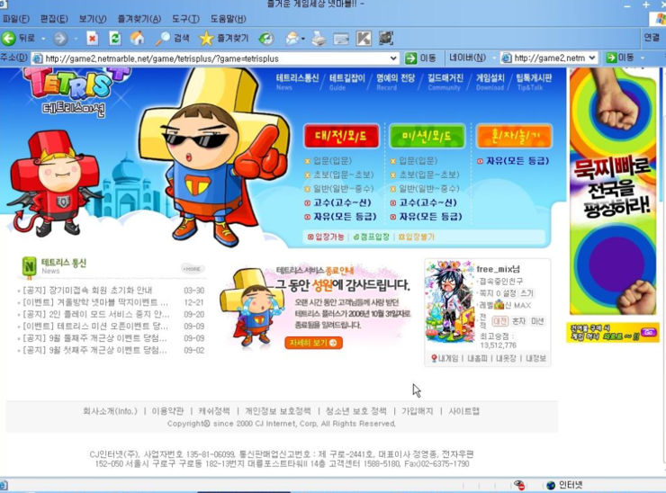666x493 pixels.
Task: Click the 인터넷 zone globe icon
Action: [551, 485]
